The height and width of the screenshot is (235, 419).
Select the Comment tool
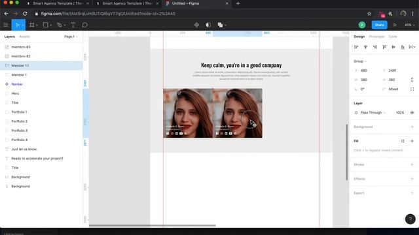pos(84,25)
